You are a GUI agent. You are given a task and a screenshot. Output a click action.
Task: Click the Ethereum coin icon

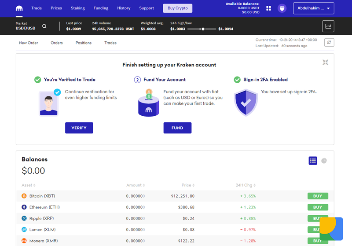pos(24,207)
